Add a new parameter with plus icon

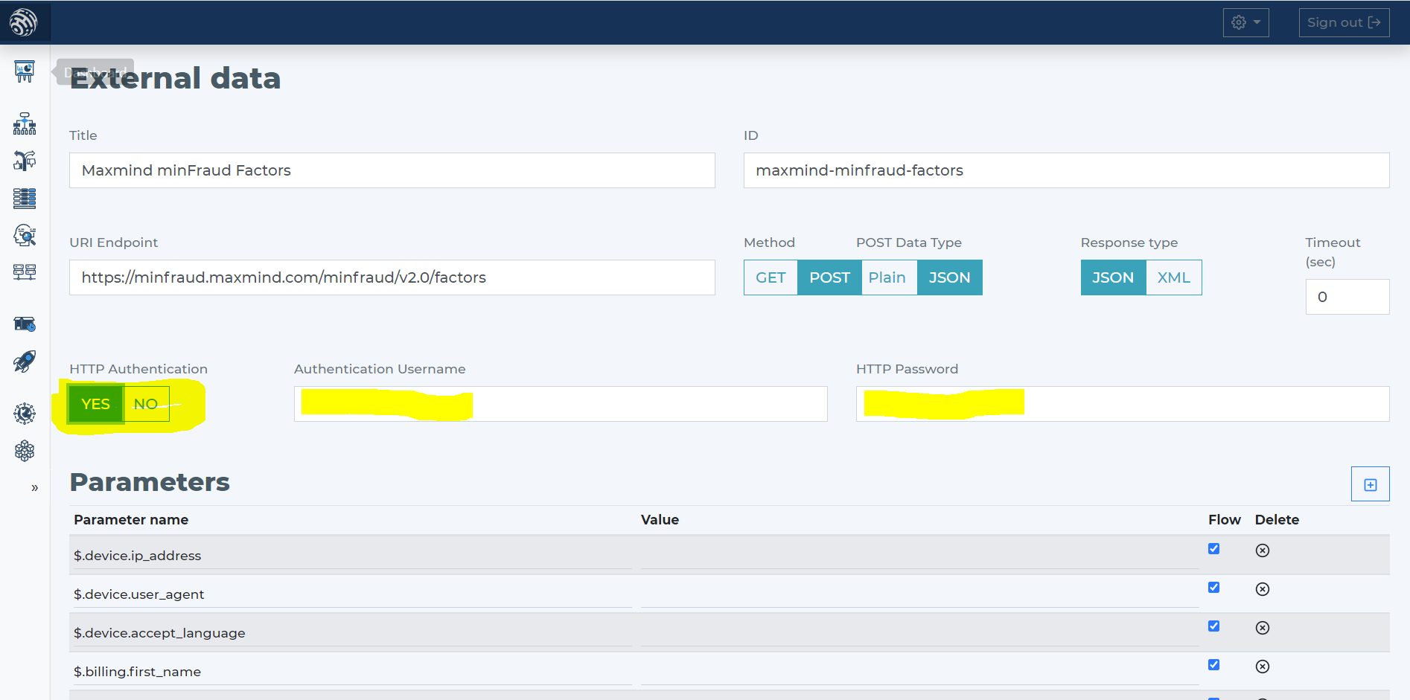pos(1371,484)
